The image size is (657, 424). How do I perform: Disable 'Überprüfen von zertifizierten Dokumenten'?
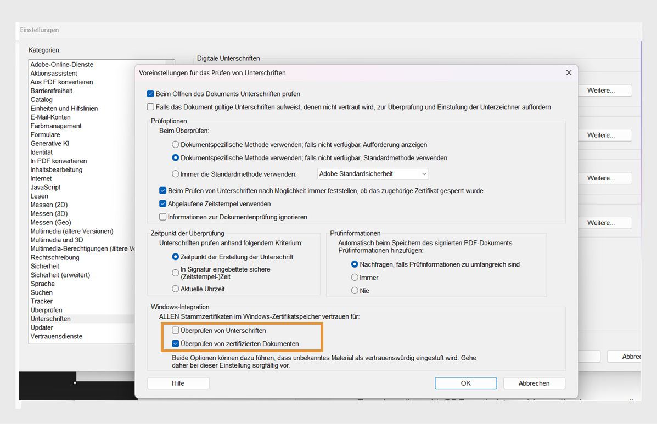177,344
